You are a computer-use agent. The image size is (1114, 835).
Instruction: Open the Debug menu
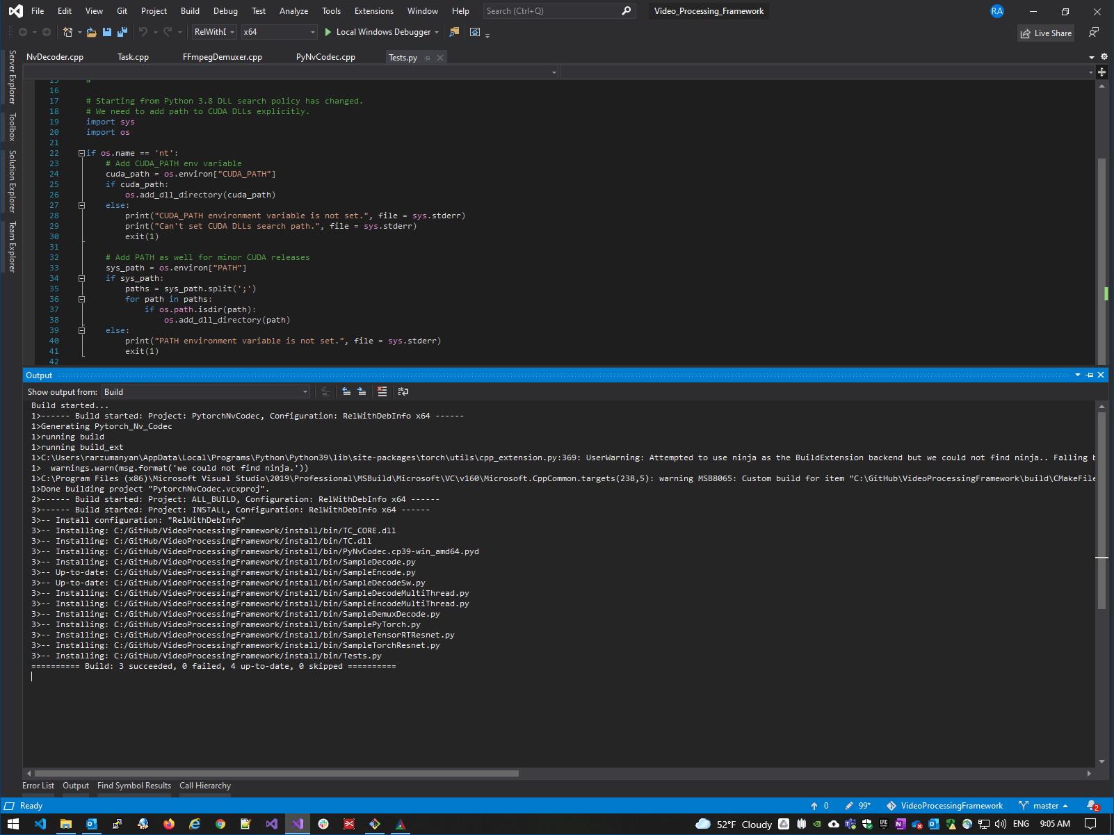[x=225, y=11]
